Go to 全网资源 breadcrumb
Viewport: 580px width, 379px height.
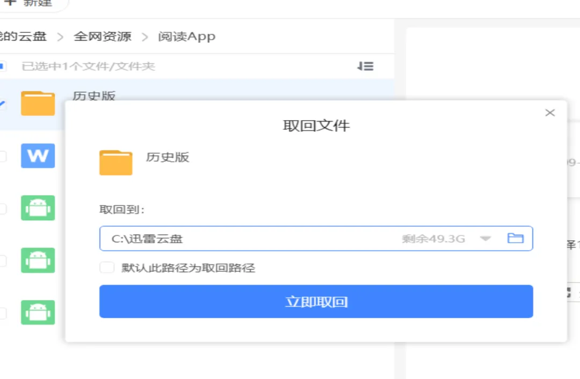pos(103,37)
